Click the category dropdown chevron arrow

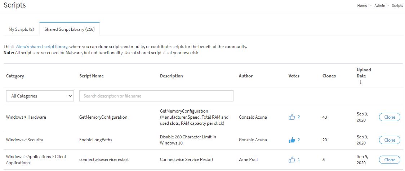point(70,96)
